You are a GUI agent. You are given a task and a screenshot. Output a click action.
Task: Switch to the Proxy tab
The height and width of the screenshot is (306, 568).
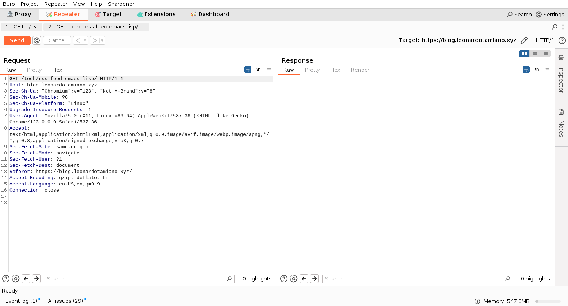pyautogui.click(x=19, y=14)
